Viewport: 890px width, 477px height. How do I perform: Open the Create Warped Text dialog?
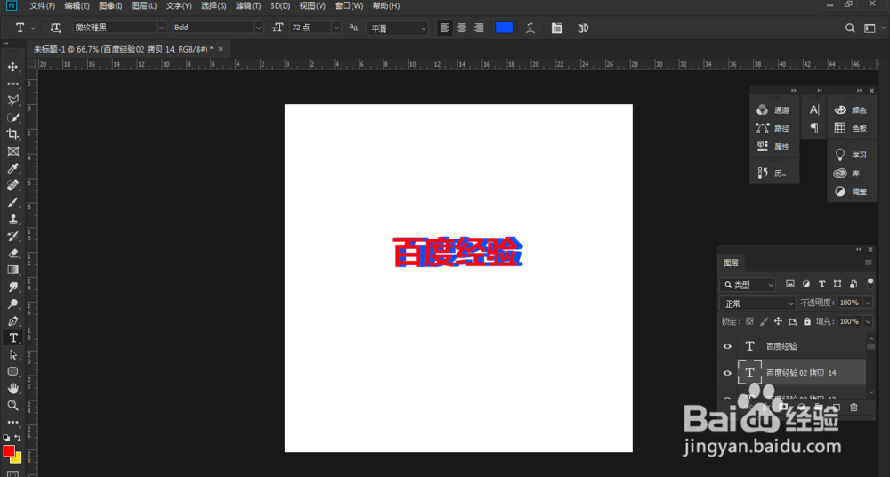(530, 28)
